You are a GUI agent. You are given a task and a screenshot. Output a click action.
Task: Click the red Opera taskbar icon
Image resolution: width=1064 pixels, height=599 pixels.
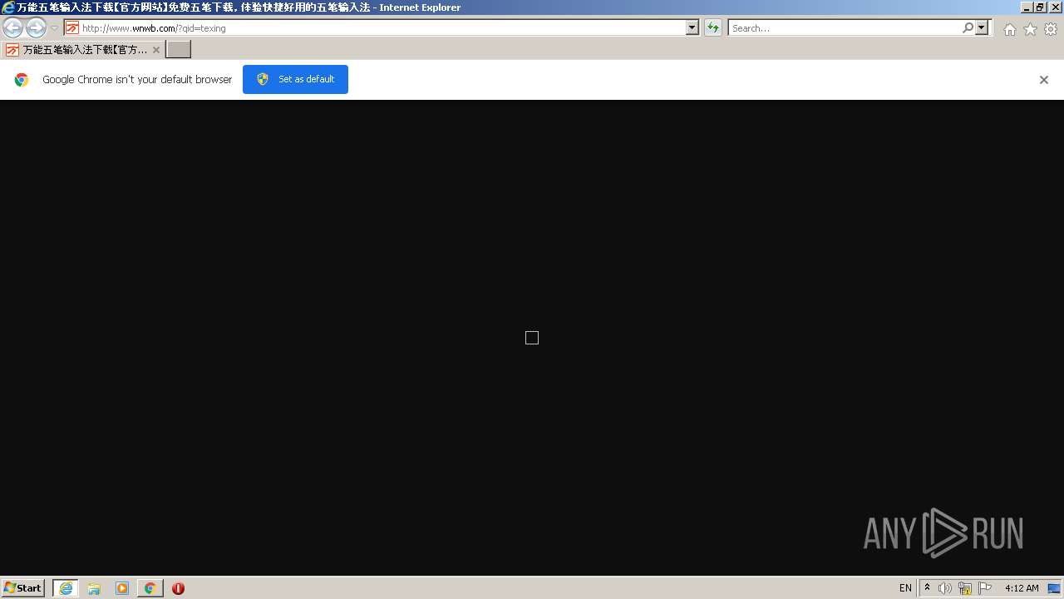(178, 588)
